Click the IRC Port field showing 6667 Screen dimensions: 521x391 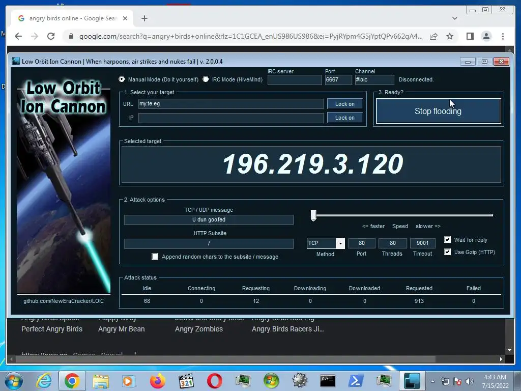coord(338,80)
